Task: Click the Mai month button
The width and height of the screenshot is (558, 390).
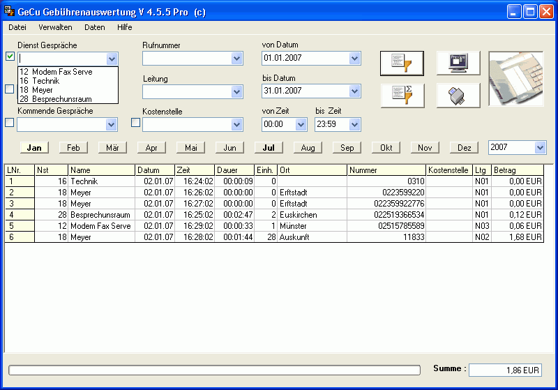Action: pos(190,148)
